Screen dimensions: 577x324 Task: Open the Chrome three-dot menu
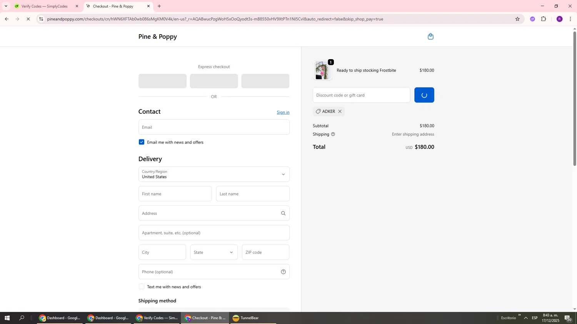[570, 19]
